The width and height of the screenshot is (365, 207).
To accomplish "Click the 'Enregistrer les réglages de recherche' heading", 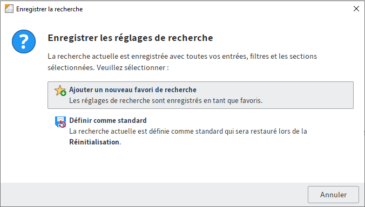I will pos(130,38).
